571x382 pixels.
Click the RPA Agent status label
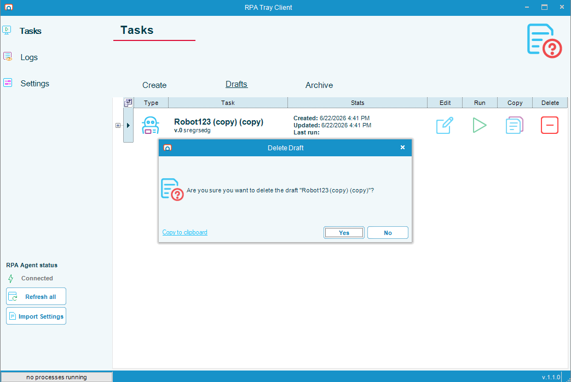[32, 266]
